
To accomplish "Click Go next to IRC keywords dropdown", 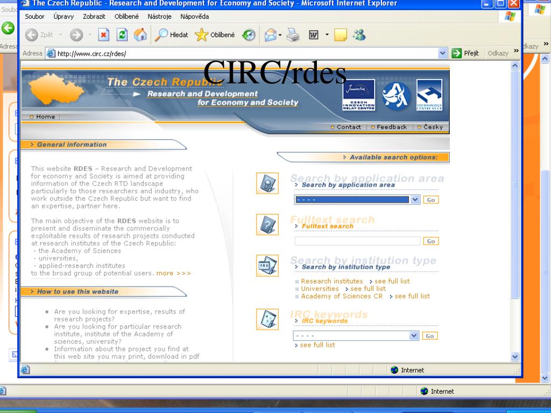I will (x=430, y=336).
